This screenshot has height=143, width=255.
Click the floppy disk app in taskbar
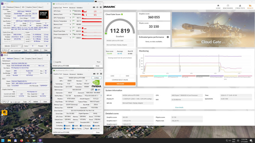click(x=15, y=140)
